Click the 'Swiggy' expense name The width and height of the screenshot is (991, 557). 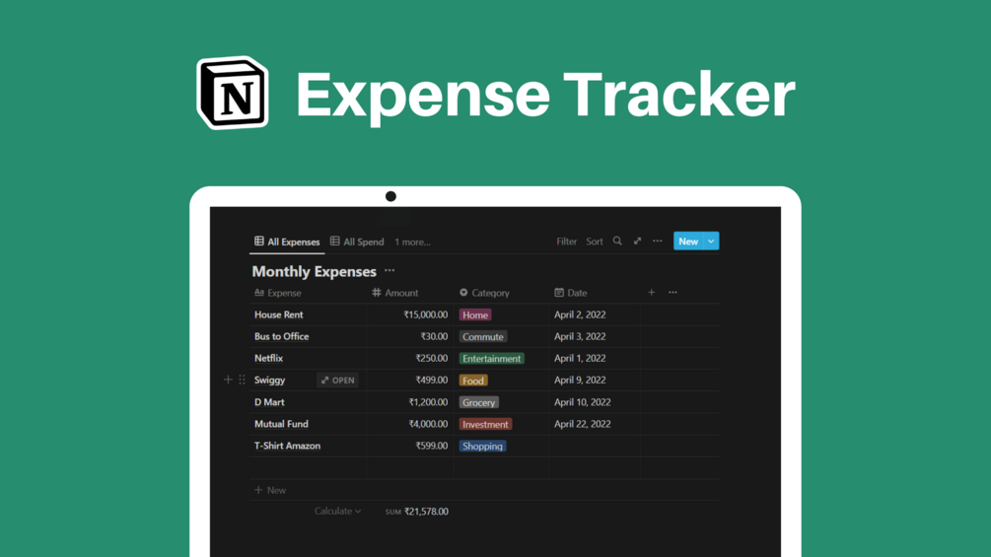pyautogui.click(x=269, y=381)
